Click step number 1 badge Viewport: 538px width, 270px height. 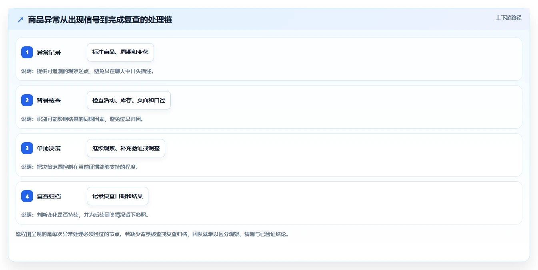coord(27,52)
